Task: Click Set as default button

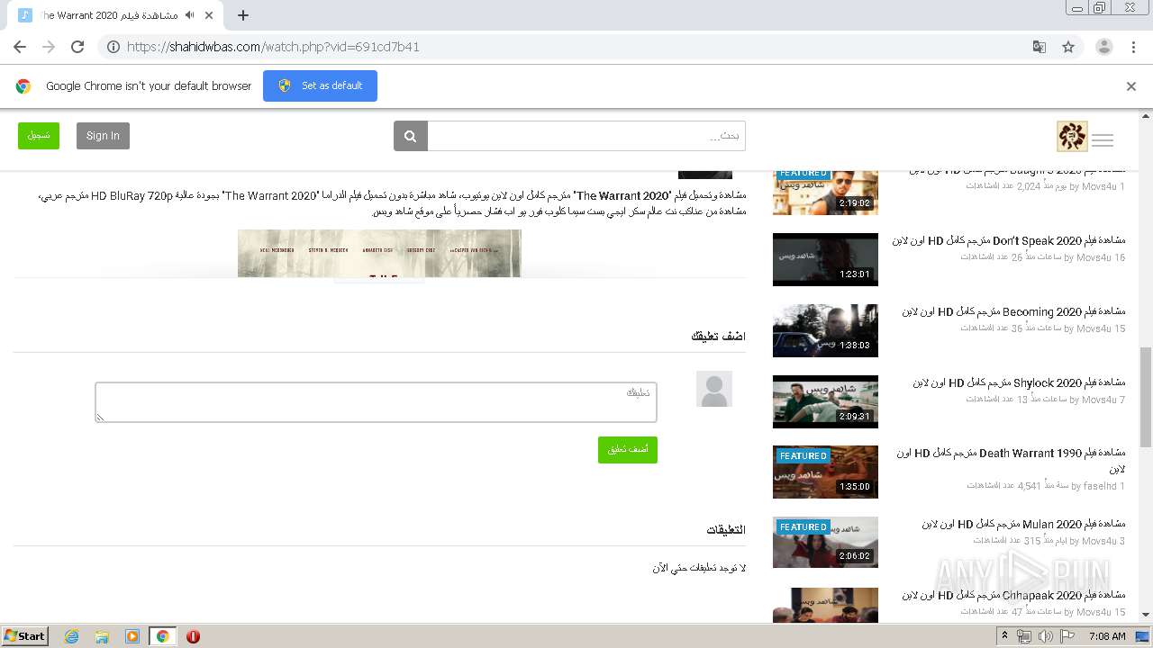Action: click(320, 85)
